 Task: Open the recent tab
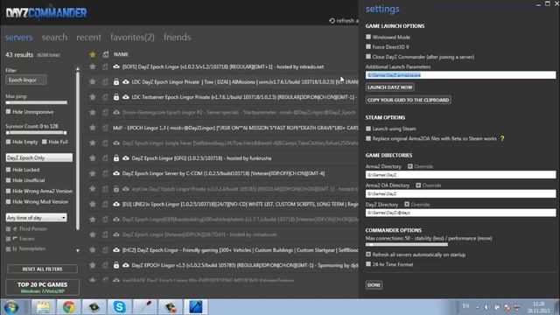pos(88,37)
